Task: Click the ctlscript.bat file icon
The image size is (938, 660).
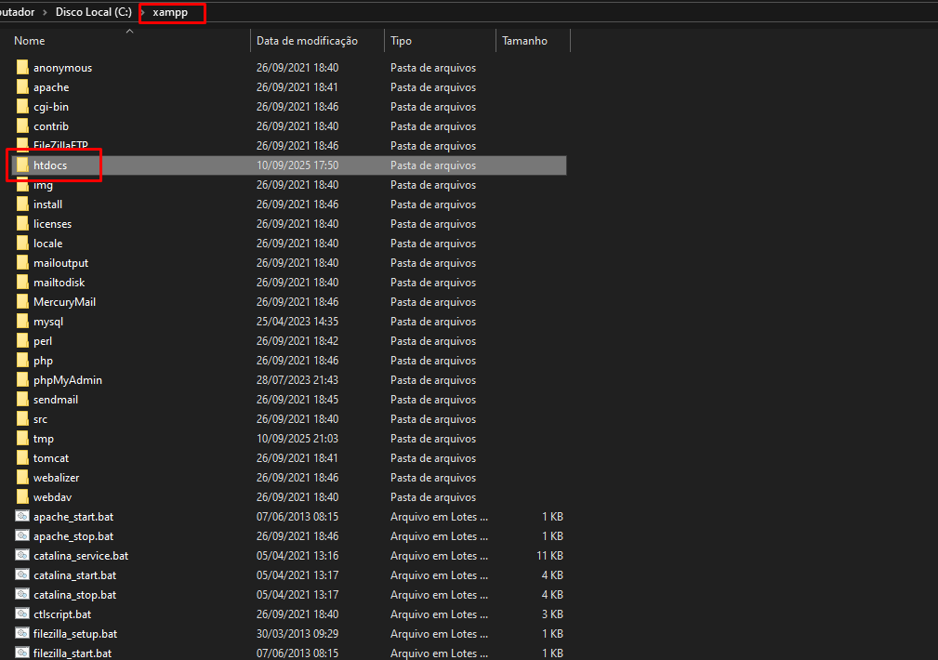Action: point(23,614)
